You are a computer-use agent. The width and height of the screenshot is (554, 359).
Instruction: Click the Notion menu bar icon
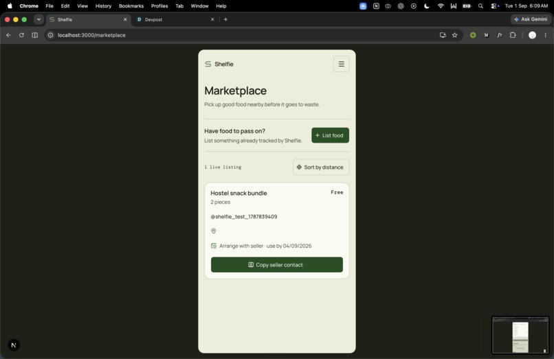[x=376, y=5]
